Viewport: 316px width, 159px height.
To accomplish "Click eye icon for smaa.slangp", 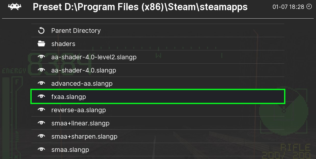I will coord(41,150).
